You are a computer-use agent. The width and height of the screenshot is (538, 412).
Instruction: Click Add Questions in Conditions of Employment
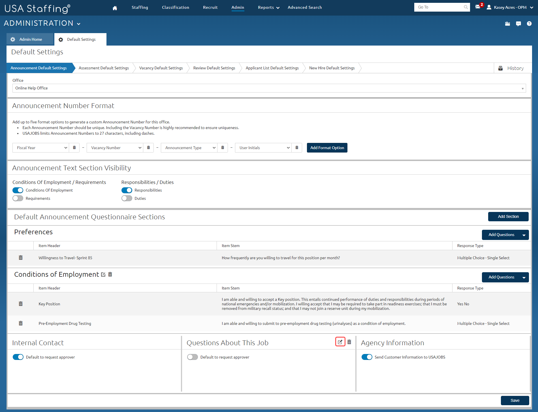tap(501, 277)
